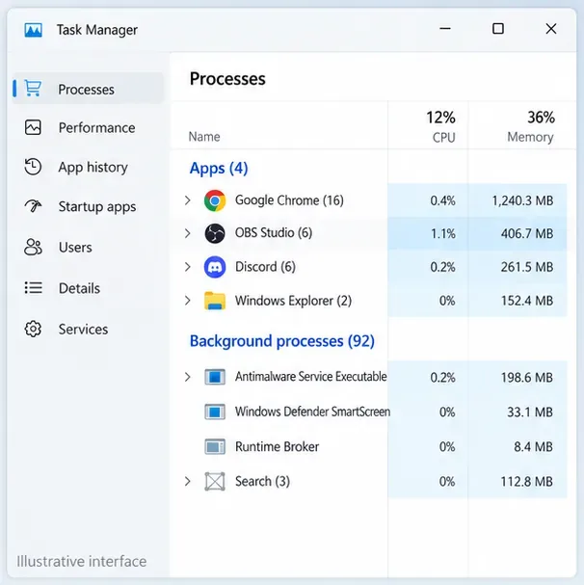584x585 pixels.
Task: Select the Windows Explorer (2) row name
Action: click(293, 301)
